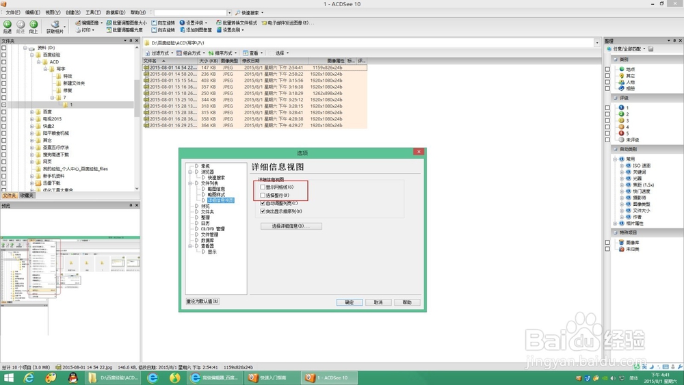
Task: Click Add to Image Basket (添加到图像筐) icon
Action: coord(183,30)
